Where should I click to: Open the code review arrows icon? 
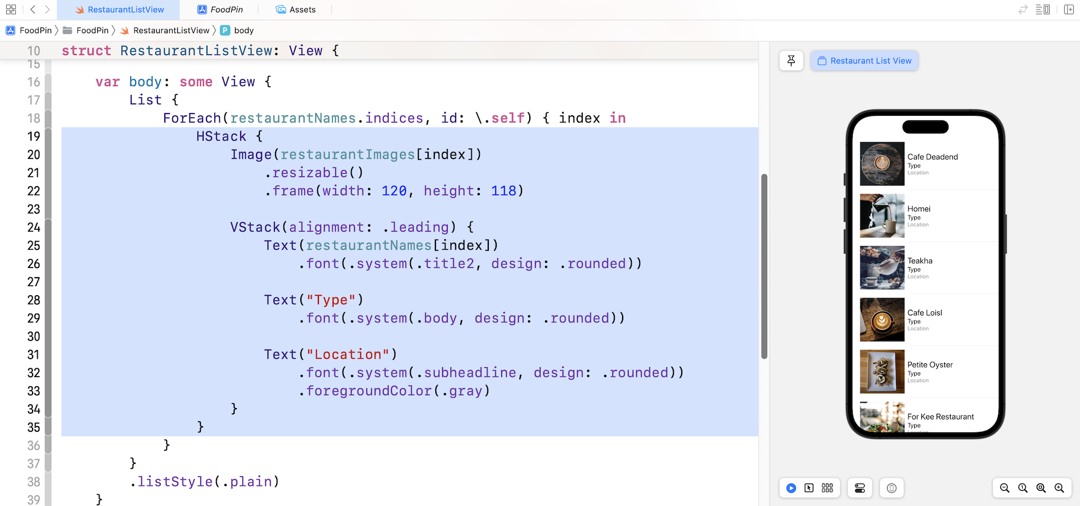(x=1023, y=10)
